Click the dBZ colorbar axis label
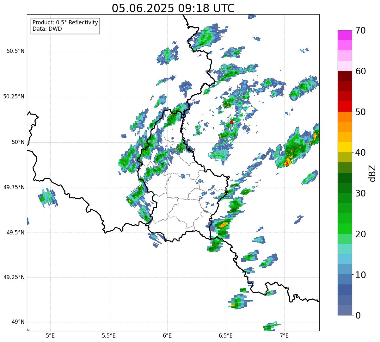This screenshot has width=380, height=342. 372,173
